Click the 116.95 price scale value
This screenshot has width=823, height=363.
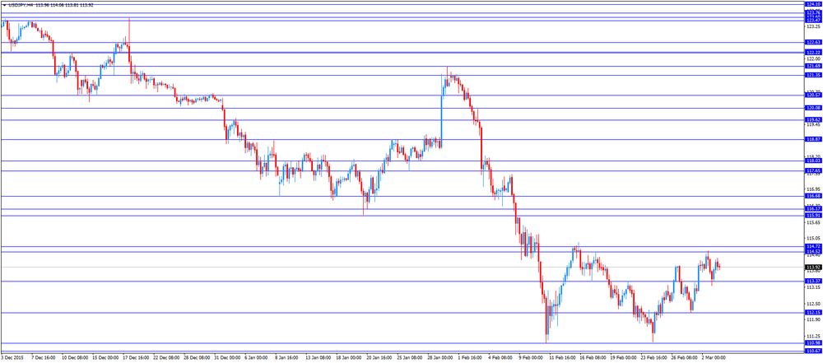tap(813, 189)
